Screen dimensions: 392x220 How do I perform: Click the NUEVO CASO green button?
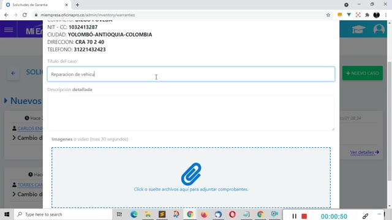(x=362, y=73)
